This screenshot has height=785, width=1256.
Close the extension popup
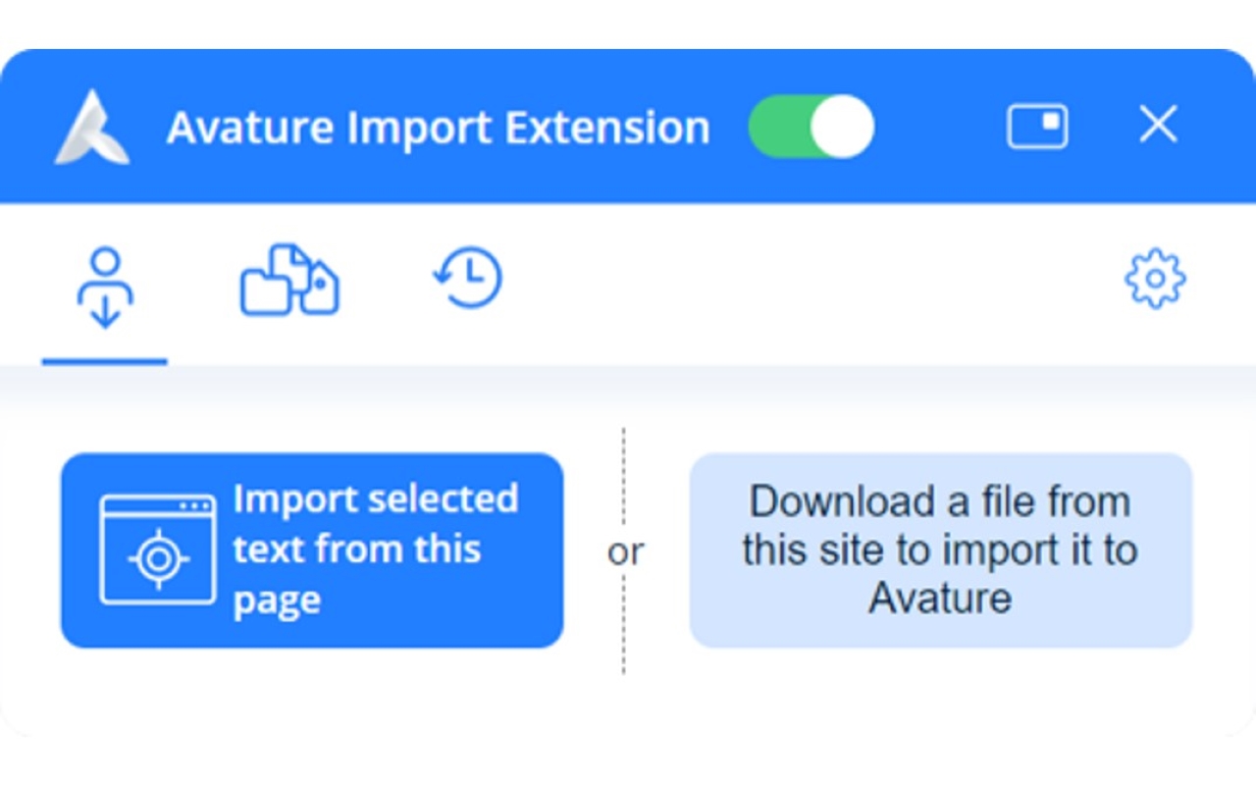(x=1158, y=126)
